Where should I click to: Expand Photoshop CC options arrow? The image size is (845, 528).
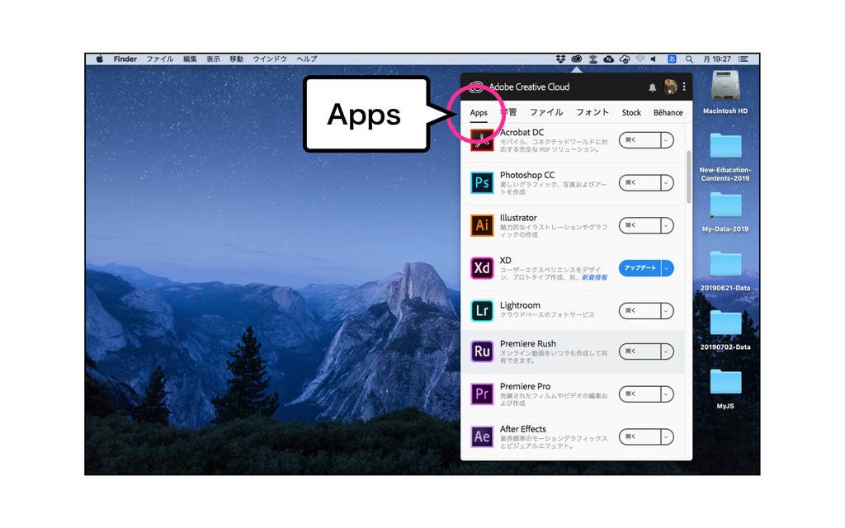[x=667, y=182]
